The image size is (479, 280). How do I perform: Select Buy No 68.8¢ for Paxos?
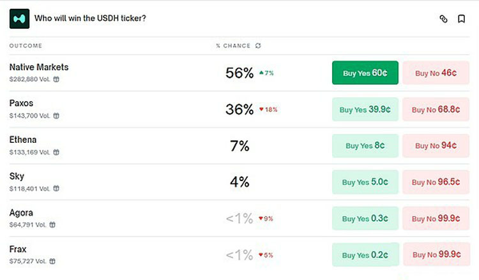coord(436,110)
